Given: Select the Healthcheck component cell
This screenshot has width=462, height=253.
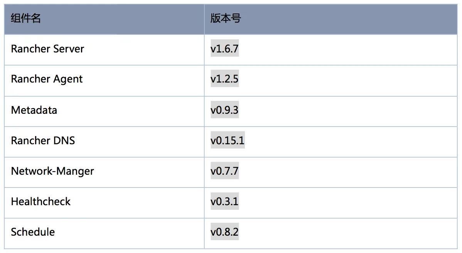Looking at the screenshot, I should click(x=104, y=202).
